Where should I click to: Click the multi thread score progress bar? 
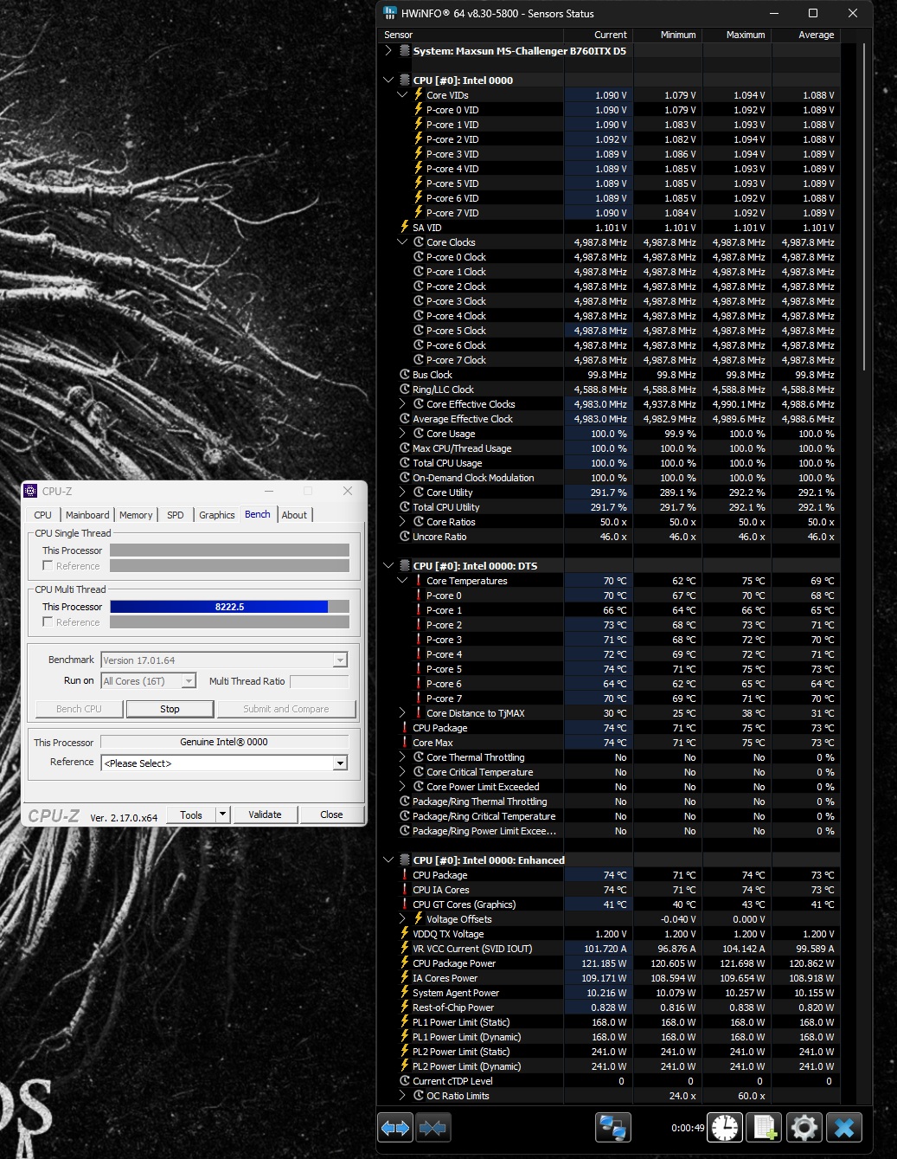[x=229, y=607]
